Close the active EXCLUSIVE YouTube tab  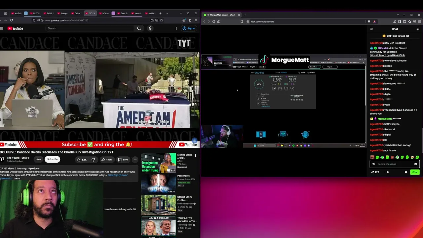(x=94, y=14)
